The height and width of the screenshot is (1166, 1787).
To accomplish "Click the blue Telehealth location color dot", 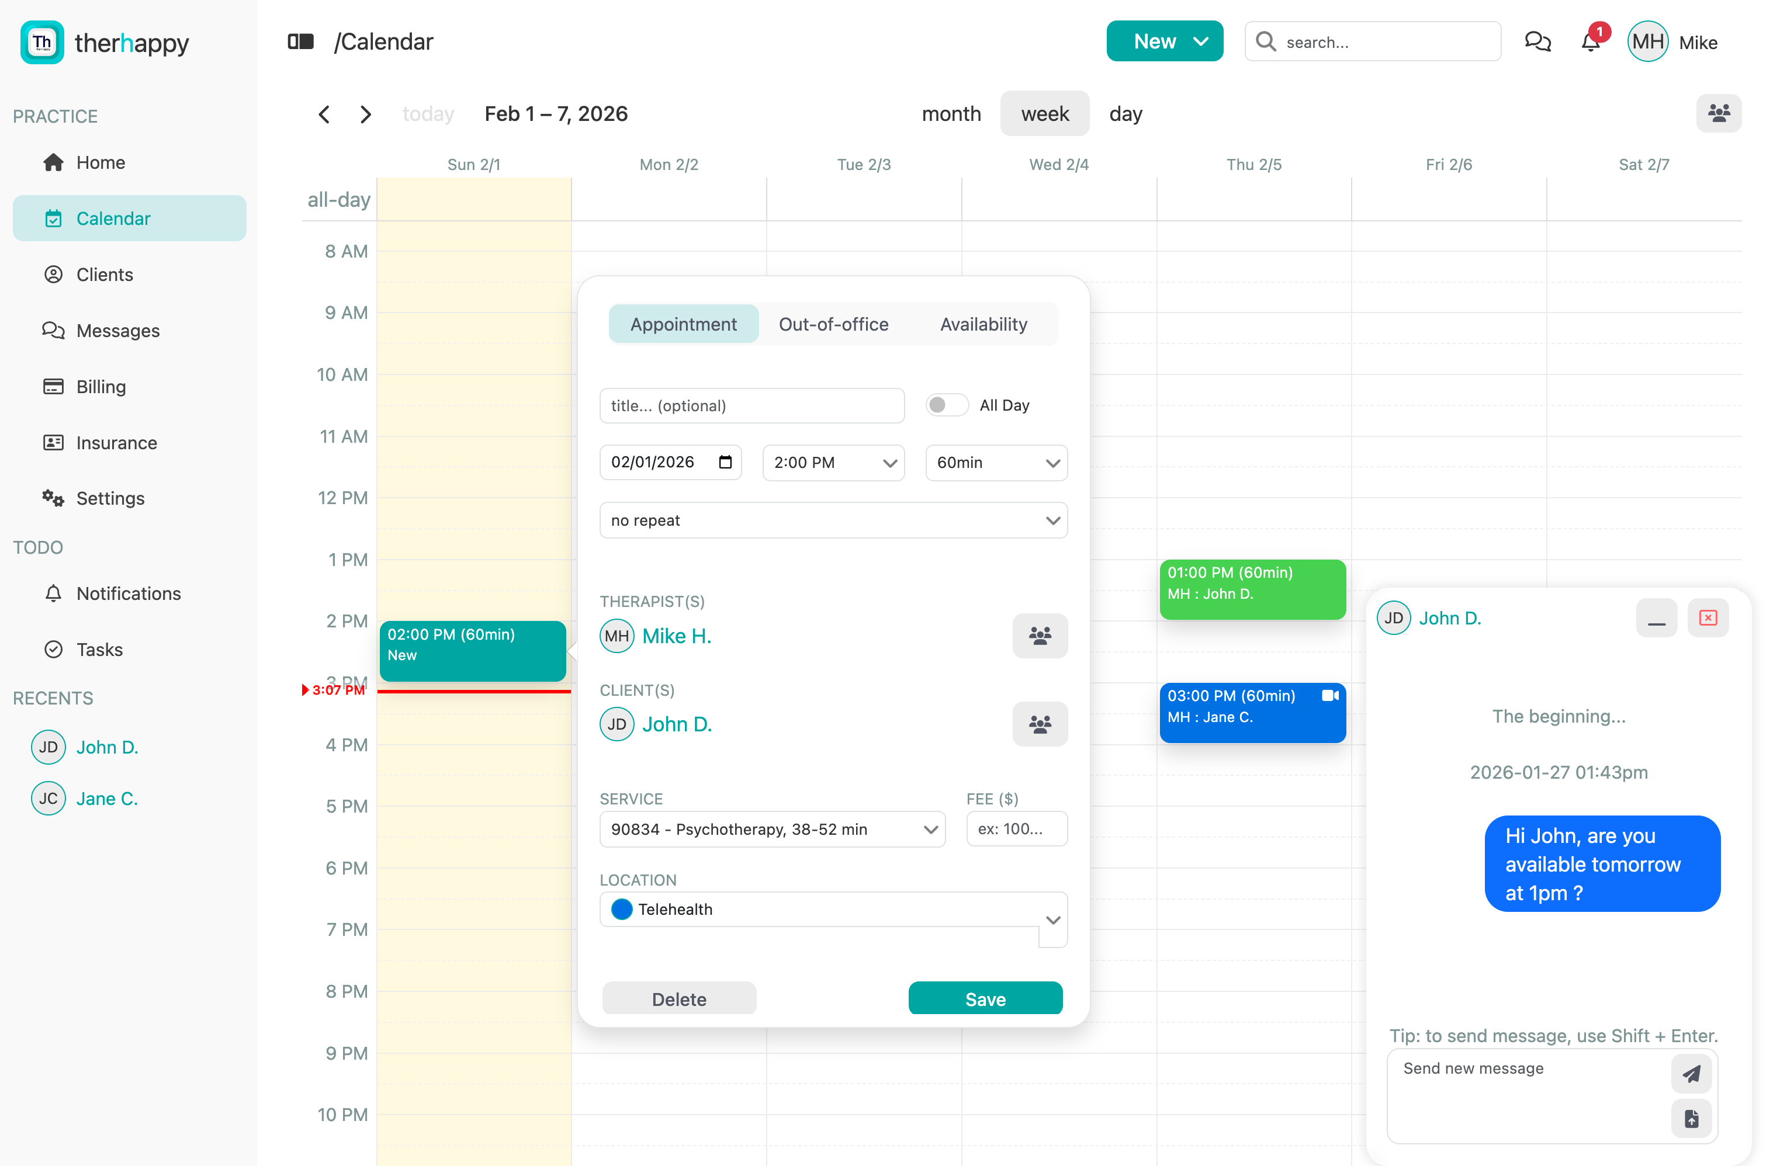I will click(x=621, y=909).
